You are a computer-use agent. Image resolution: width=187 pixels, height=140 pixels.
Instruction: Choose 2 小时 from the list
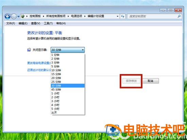68,97
